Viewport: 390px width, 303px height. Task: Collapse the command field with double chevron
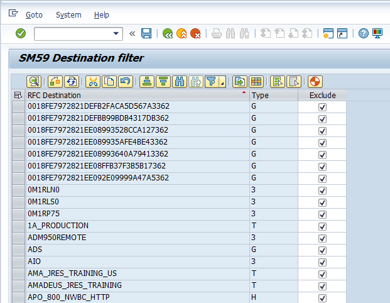[x=132, y=33]
